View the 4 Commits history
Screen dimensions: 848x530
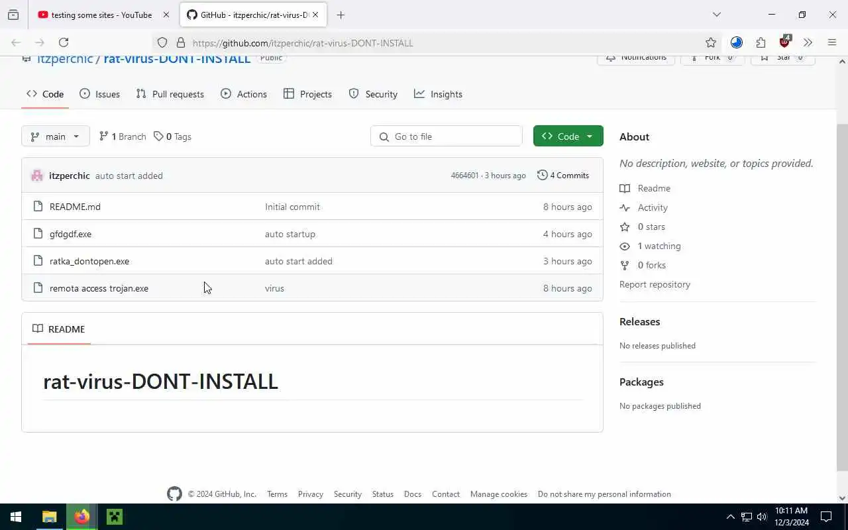pos(563,176)
